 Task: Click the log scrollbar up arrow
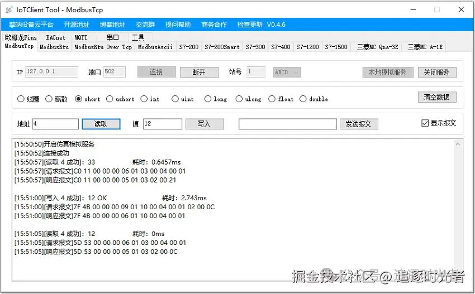tap(458, 144)
